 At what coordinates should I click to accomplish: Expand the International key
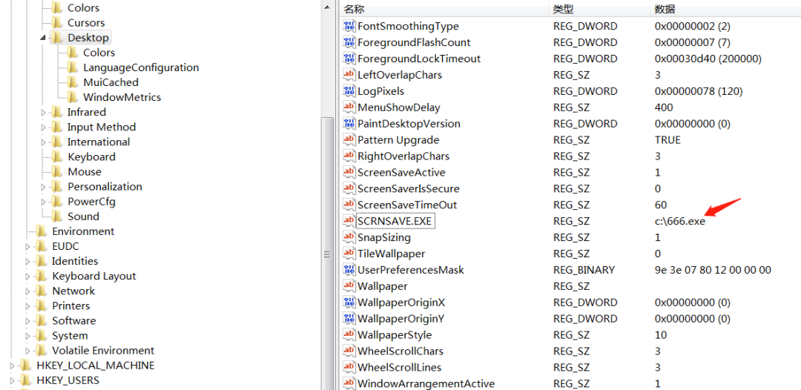(x=44, y=142)
